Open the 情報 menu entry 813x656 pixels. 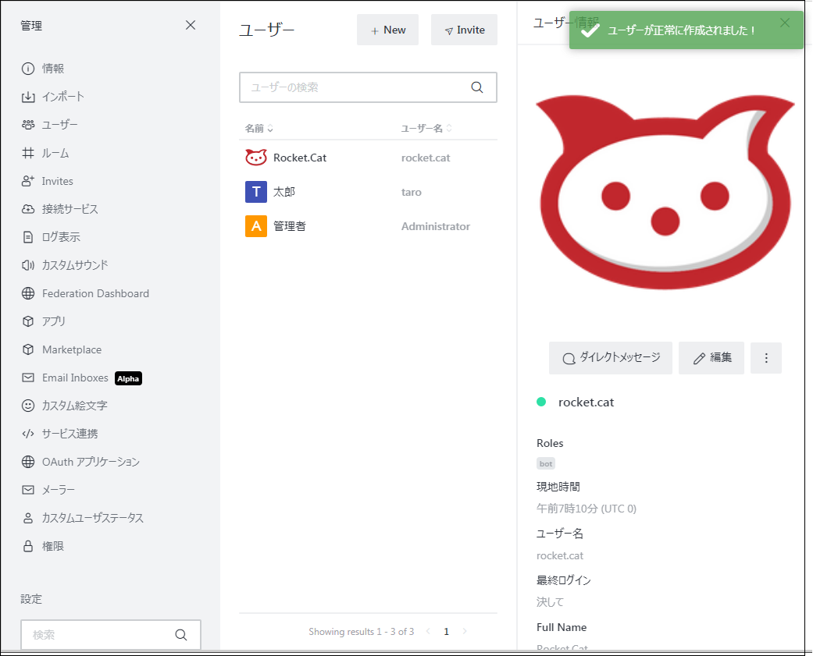[x=53, y=69]
